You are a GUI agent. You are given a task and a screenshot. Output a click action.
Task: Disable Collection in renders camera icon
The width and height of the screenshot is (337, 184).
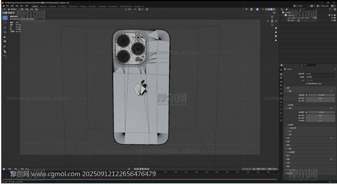click(335, 15)
